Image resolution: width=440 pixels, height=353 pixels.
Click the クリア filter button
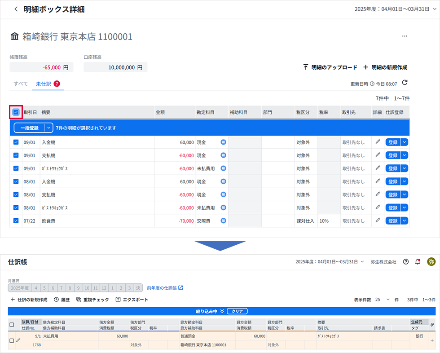(237, 311)
